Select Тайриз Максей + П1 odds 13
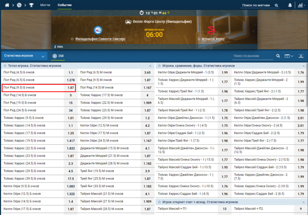Viewport: 308px width, 215px height. click(x=225, y=209)
